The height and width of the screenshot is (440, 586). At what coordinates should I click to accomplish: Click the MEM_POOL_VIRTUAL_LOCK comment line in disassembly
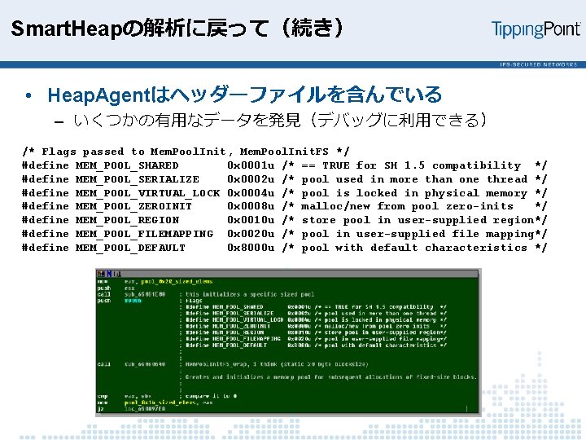coord(316,320)
